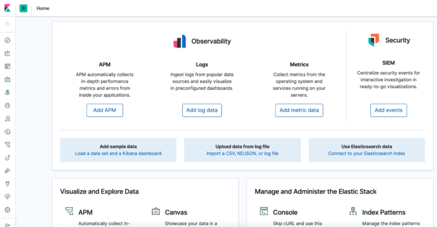Click the Add metric data button
437x227 pixels.
click(x=299, y=110)
